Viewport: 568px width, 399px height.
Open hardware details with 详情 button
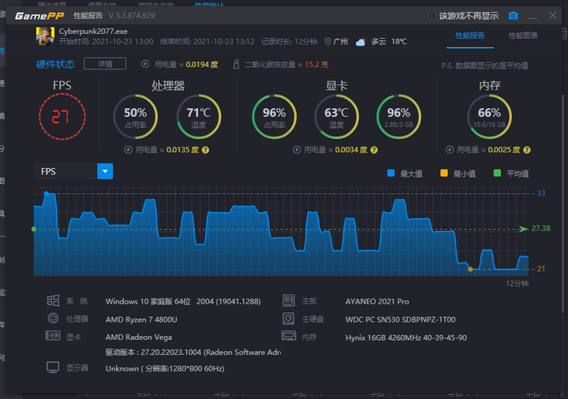pos(105,64)
